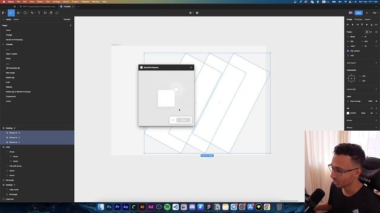Open Discord from the dock
This screenshot has height=213, width=380.
pos(192,207)
